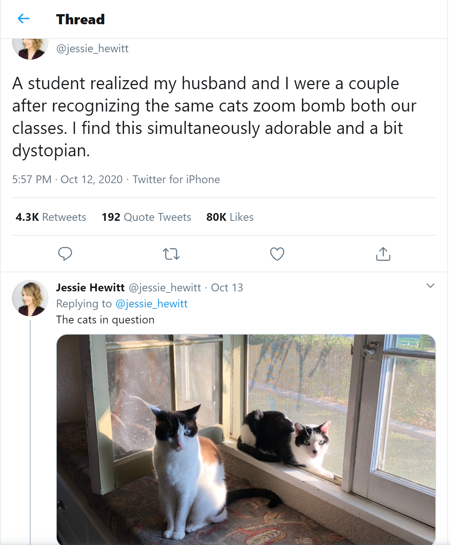Click the retweet arrows icon
Screen dimensions: 451x545
[x=171, y=254]
